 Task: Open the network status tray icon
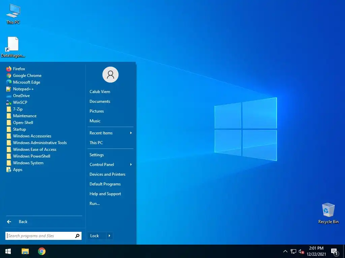click(293, 251)
